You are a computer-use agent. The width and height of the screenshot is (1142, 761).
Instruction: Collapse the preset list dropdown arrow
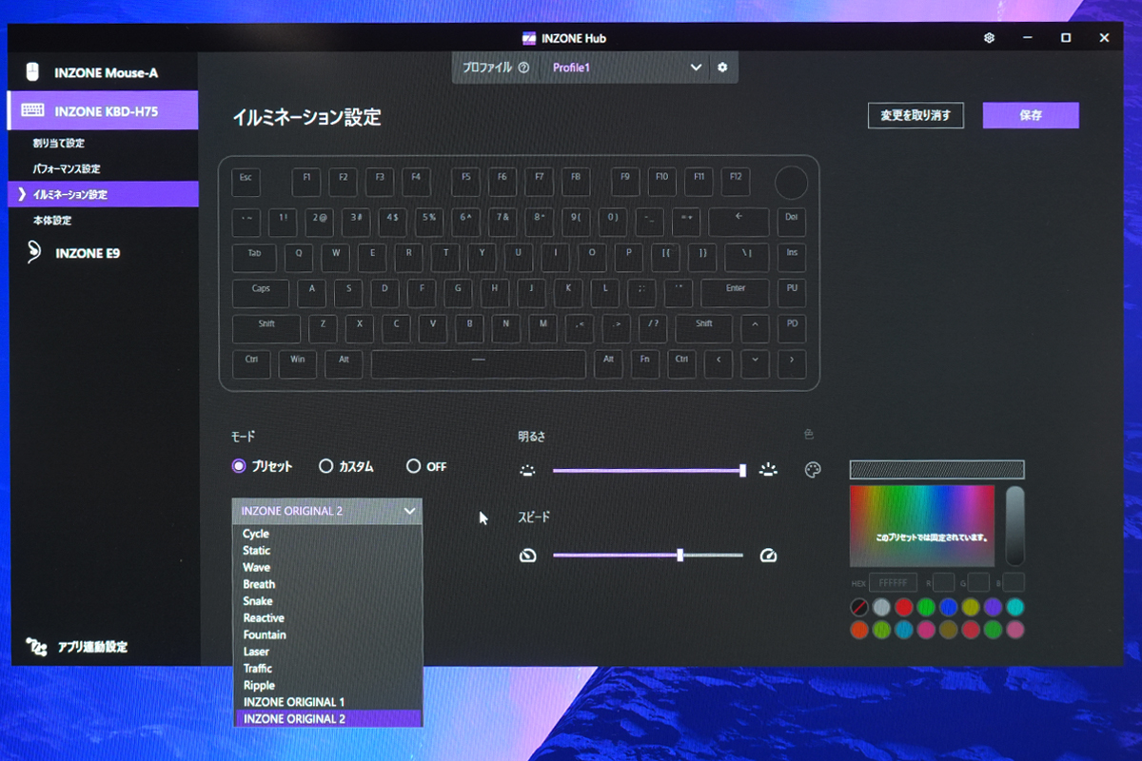pyautogui.click(x=409, y=511)
